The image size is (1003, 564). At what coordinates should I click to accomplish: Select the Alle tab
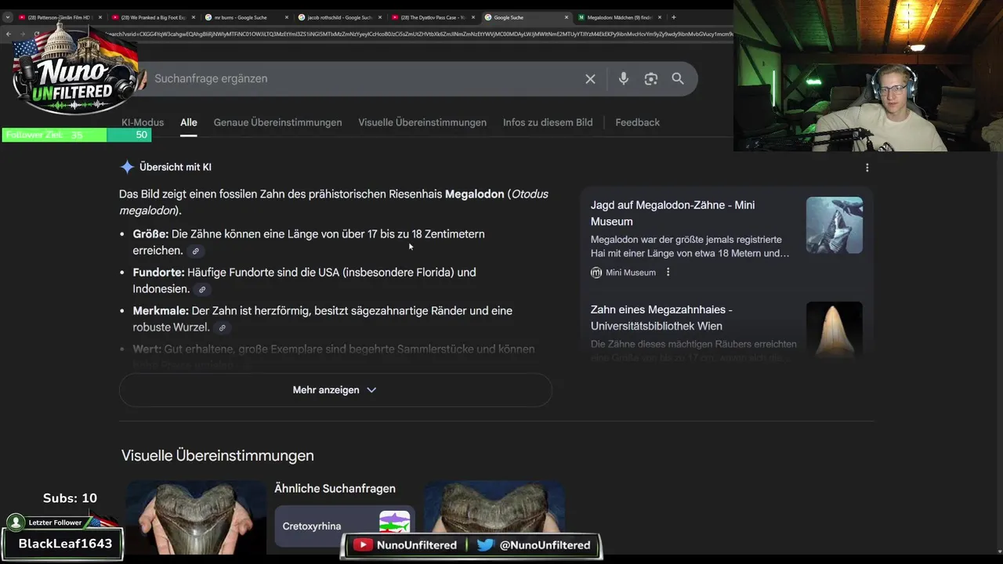point(189,122)
